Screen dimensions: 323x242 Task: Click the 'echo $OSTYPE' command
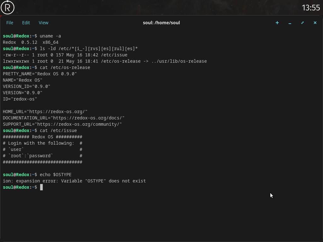(56, 175)
